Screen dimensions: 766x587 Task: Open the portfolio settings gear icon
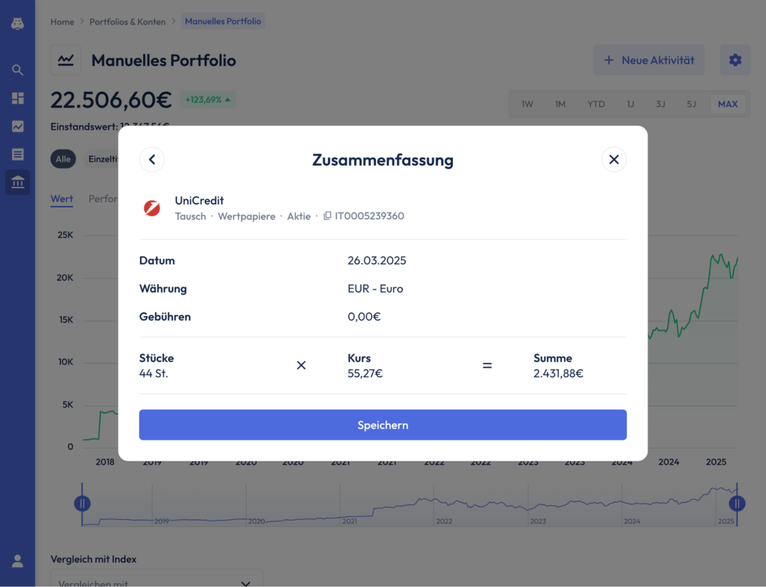click(735, 60)
